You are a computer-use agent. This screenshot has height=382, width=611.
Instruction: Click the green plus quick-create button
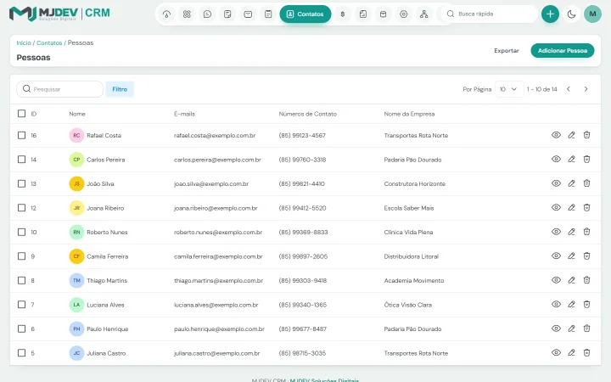pyautogui.click(x=550, y=14)
